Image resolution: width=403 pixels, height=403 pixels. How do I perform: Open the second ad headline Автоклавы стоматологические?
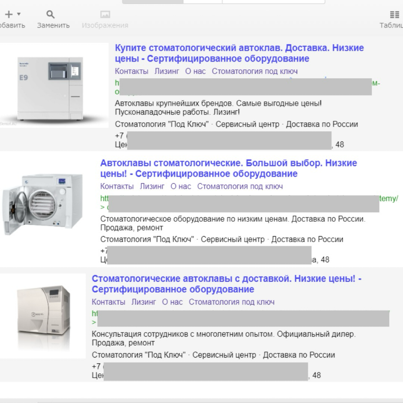tap(228, 168)
